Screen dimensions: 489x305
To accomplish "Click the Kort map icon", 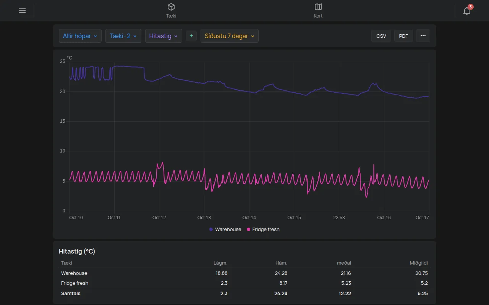I will click(318, 7).
